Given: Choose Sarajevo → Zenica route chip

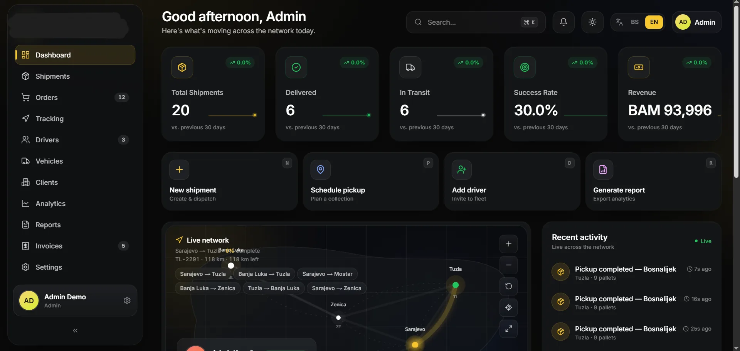Looking at the screenshot, I should click(x=336, y=288).
